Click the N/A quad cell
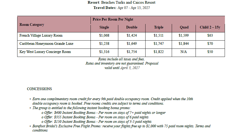 click(184, 52)
